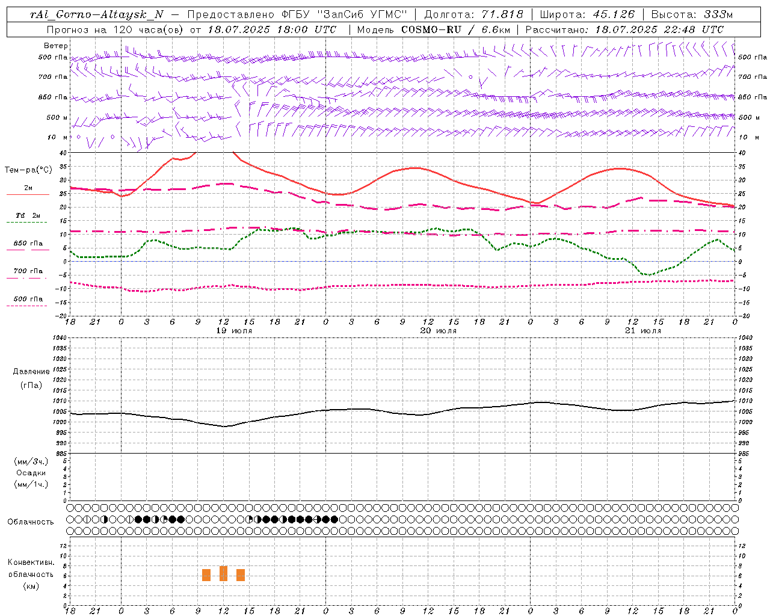This screenshot has width=770, height=616.
Task: Click the left 700 гПа wind level label
Action: (53, 77)
